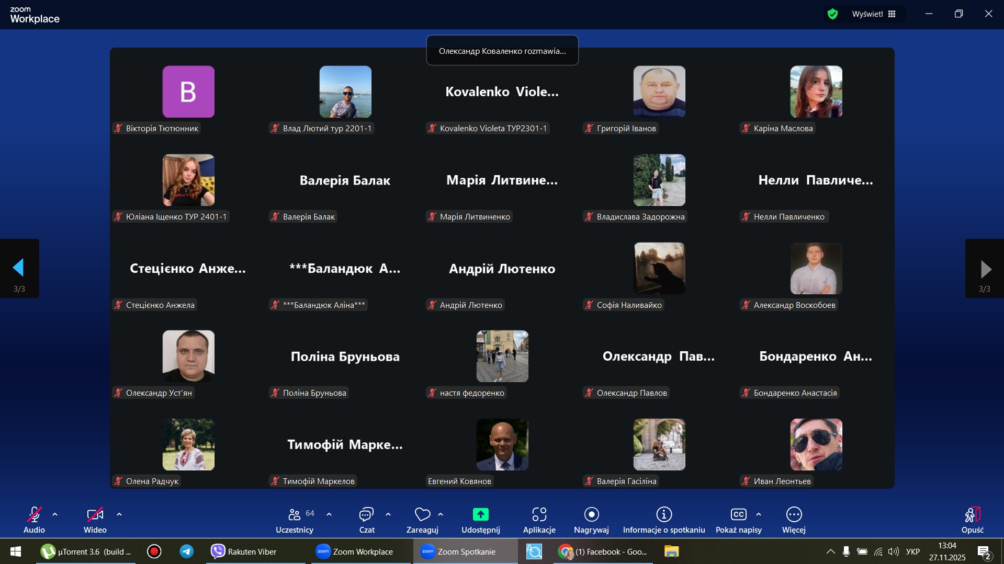The width and height of the screenshot is (1004, 564).
Task: Turn on camera with Wideo button
Action: click(x=95, y=520)
